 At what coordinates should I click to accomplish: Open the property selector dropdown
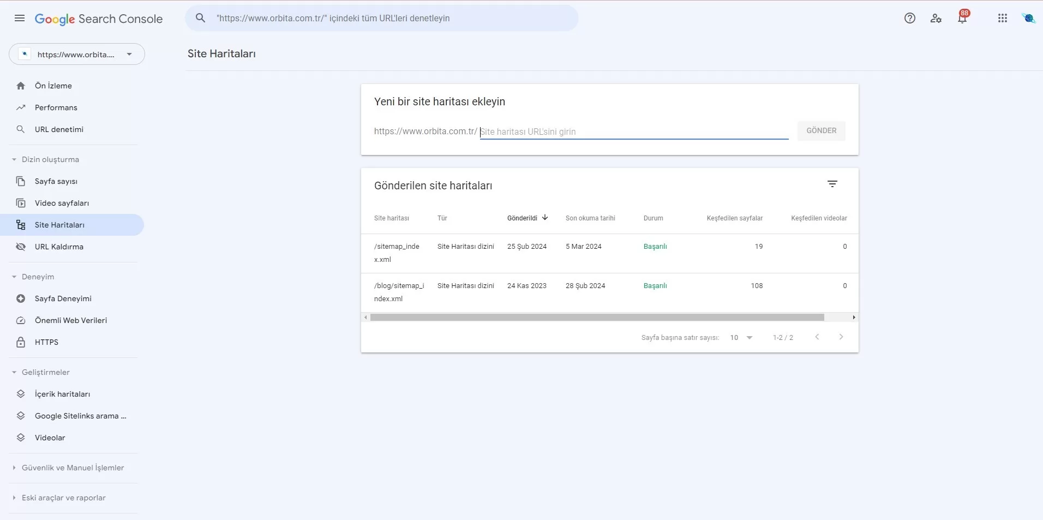[x=77, y=54]
